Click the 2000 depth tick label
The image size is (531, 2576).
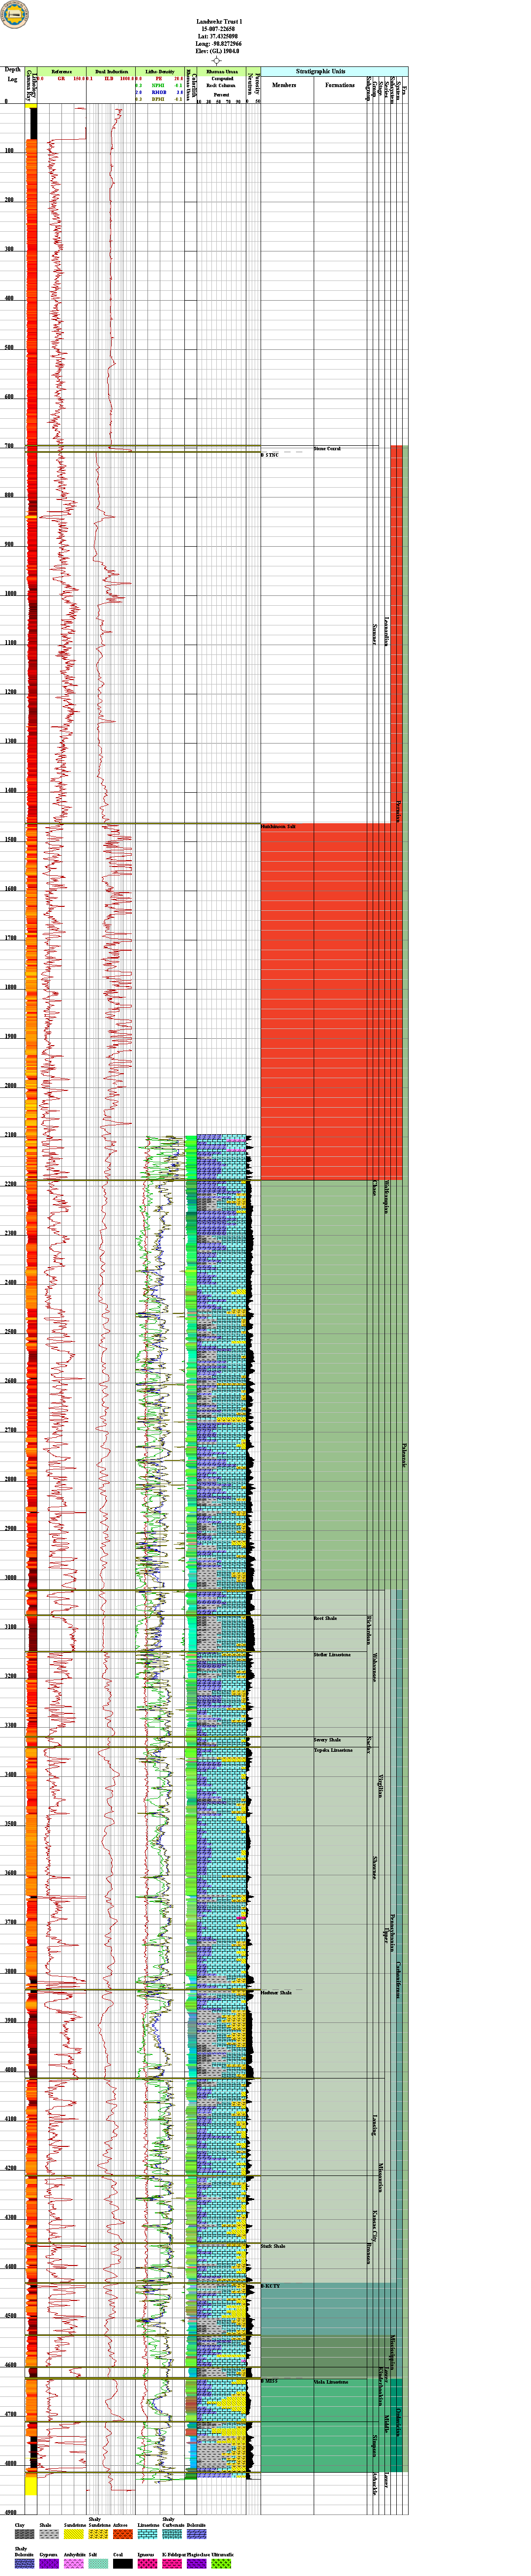click(10, 1086)
